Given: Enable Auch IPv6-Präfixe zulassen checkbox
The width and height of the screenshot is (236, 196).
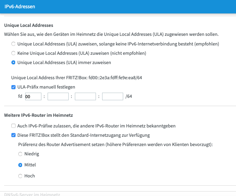Looking at the screenshot, I should click(13, 126).
